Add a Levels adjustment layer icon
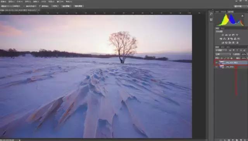The width and height of the screenshot is (248, 141). pos(226,35)
